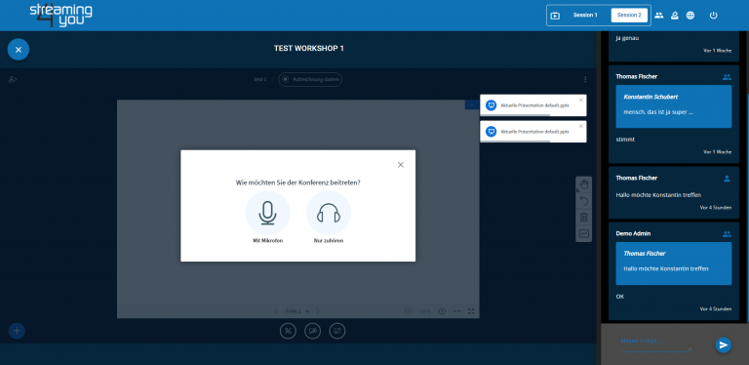
Task: Toggle screen sharing button
Action: (x=337, y=331)
